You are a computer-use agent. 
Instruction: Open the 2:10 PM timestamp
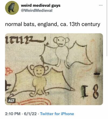[x=13, y=114]
